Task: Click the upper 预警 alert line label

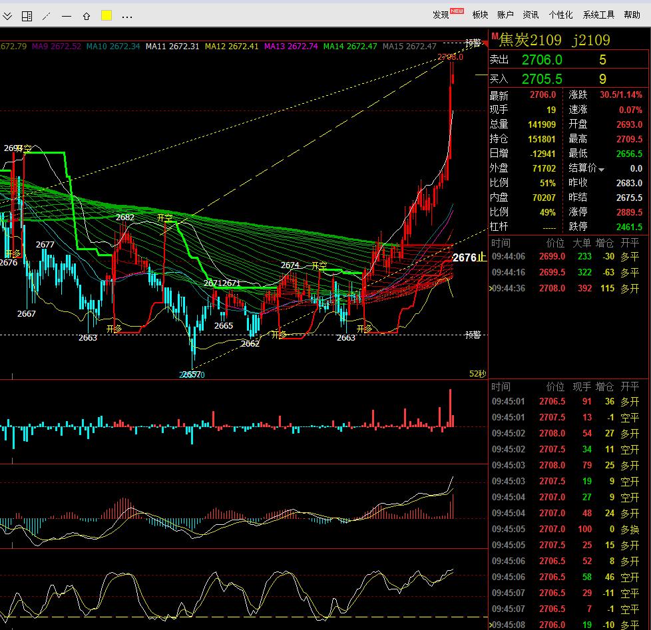Action: point(473,43)
